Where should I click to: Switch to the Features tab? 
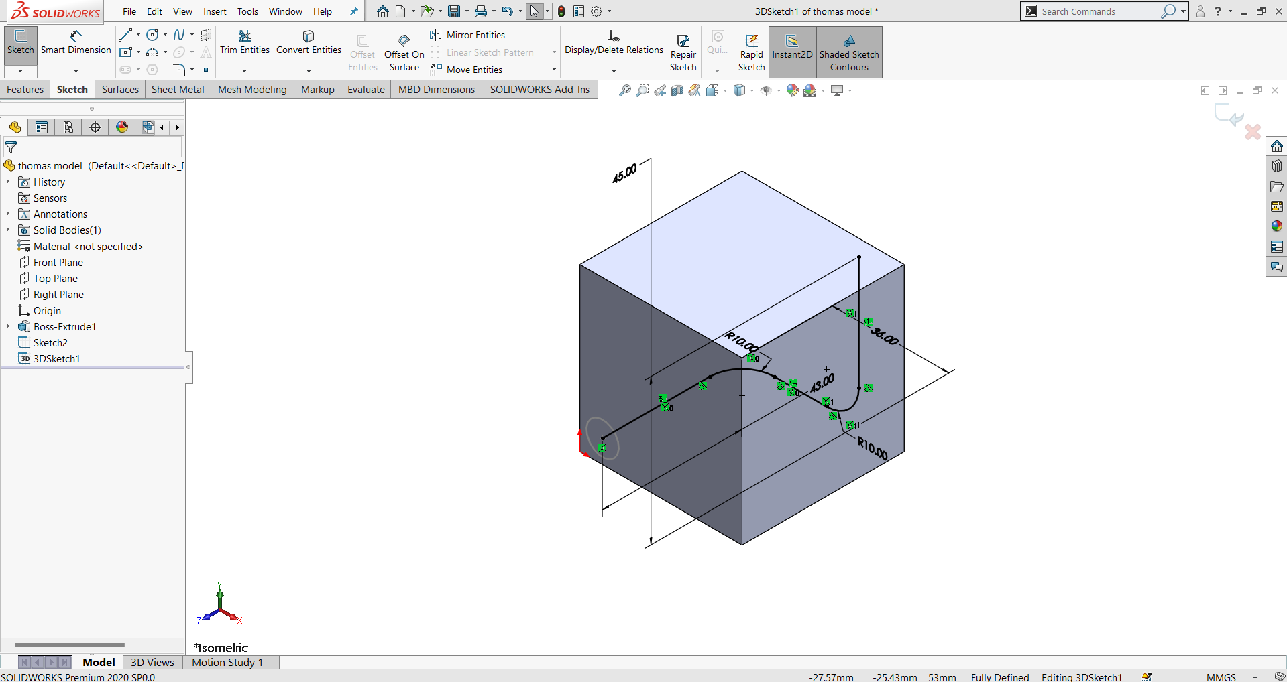coord(25,90)
